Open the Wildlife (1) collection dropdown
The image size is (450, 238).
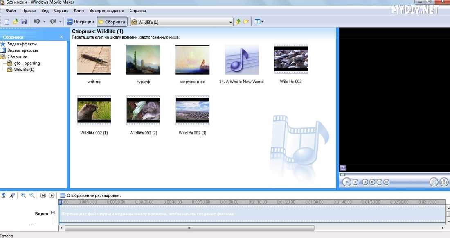(231, 22)
